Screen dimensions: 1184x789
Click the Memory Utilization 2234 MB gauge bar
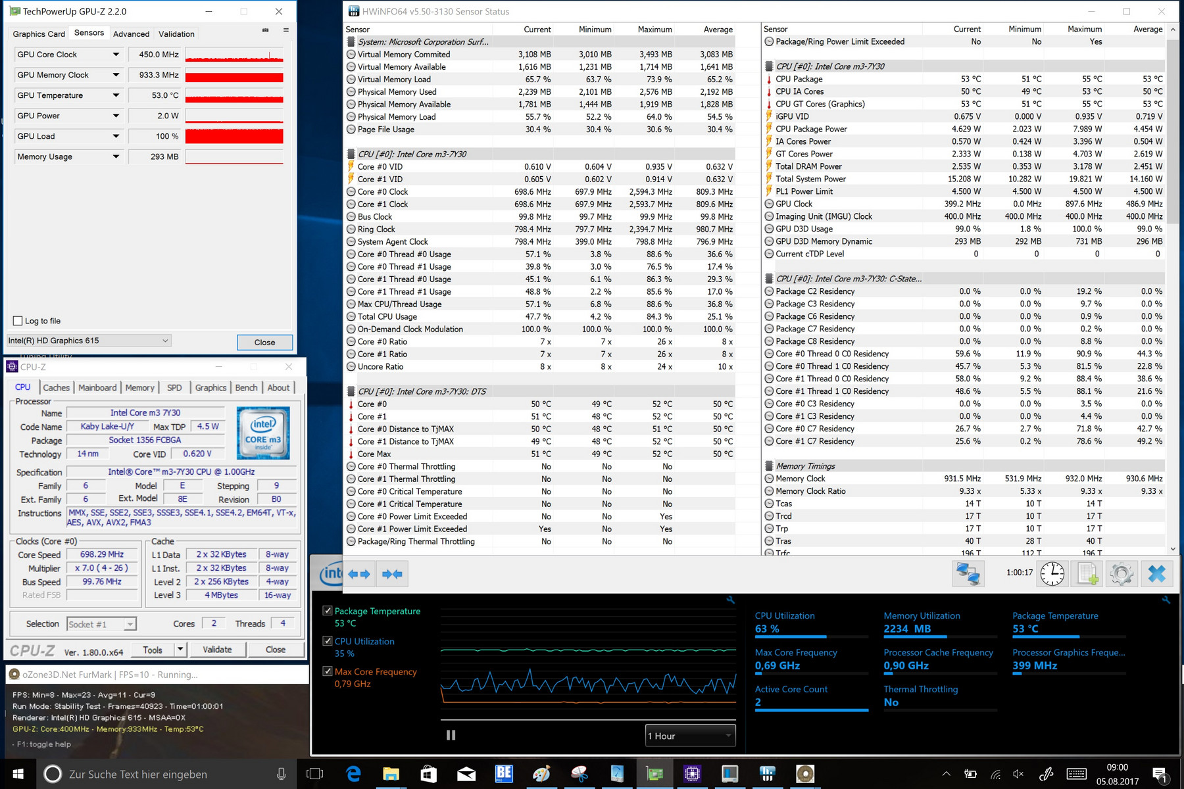pyautogui.click(x=940, y=636)
